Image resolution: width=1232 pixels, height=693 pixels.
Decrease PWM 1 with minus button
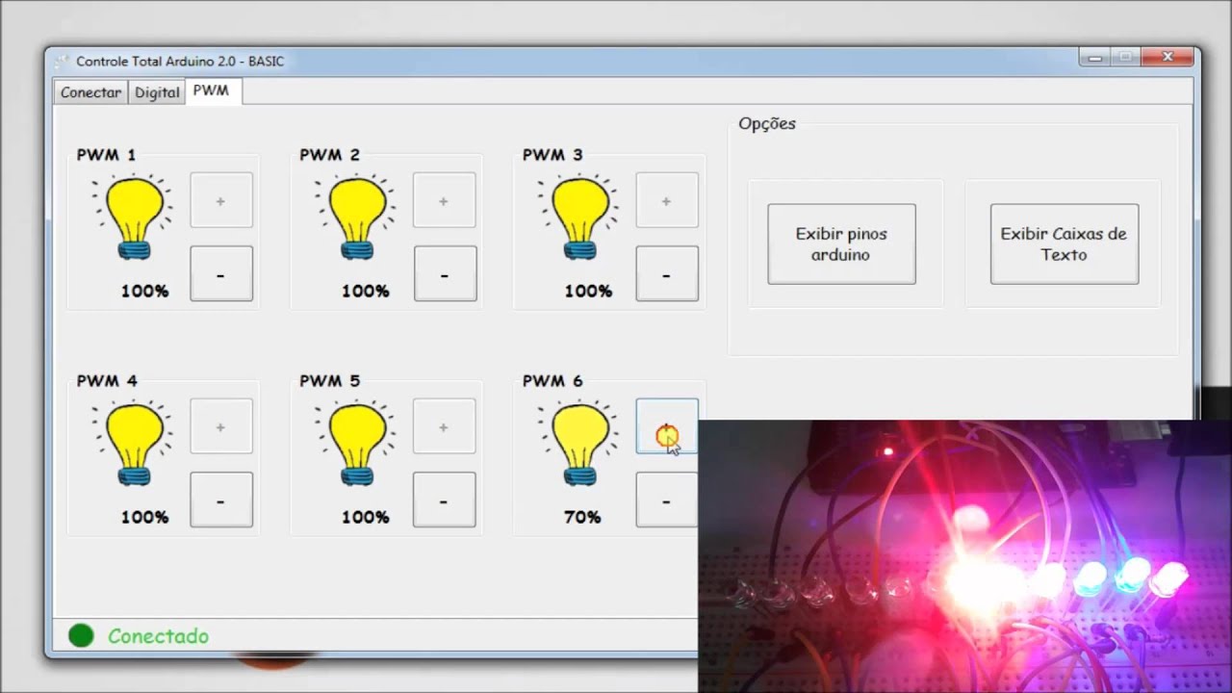point(221,273)
